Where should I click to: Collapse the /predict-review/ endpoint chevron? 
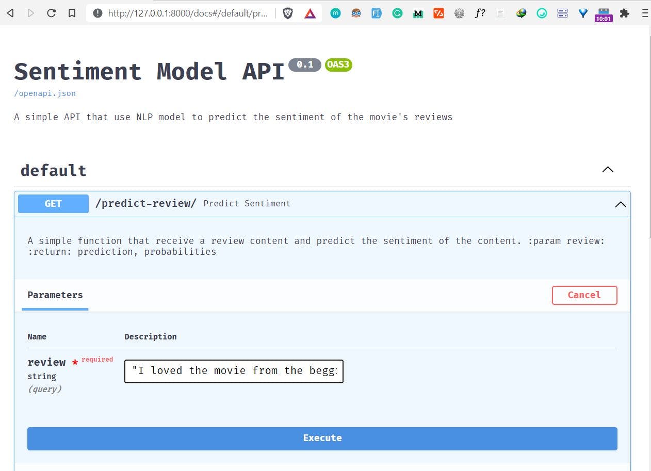pos(621,204)
